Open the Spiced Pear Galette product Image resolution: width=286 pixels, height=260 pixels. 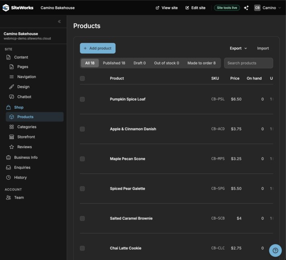[x=127, y=189]
